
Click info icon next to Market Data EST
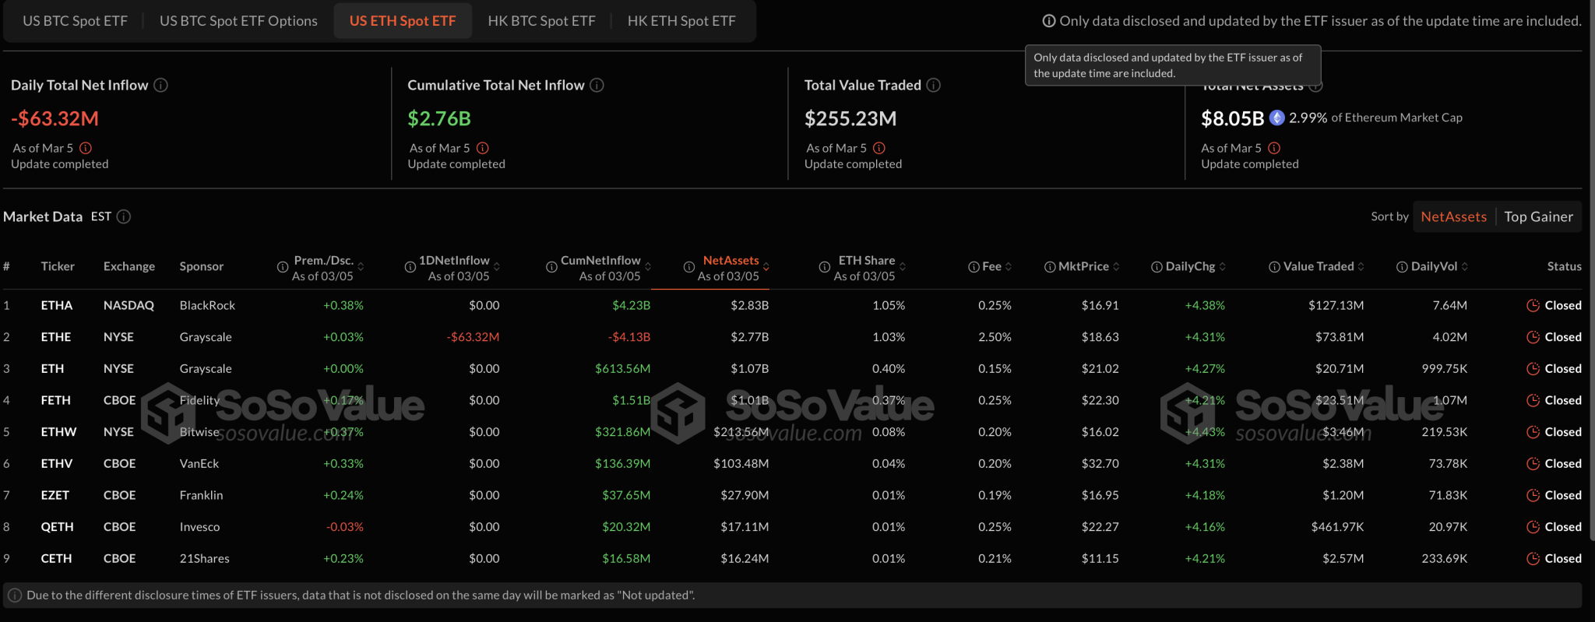(124, 216)
